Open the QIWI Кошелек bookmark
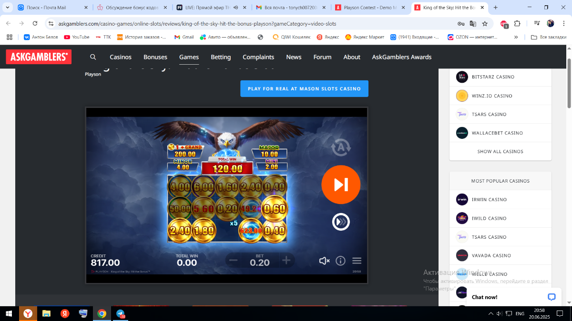This screenshot has height=321, width=572. click(x=291, y=37)
